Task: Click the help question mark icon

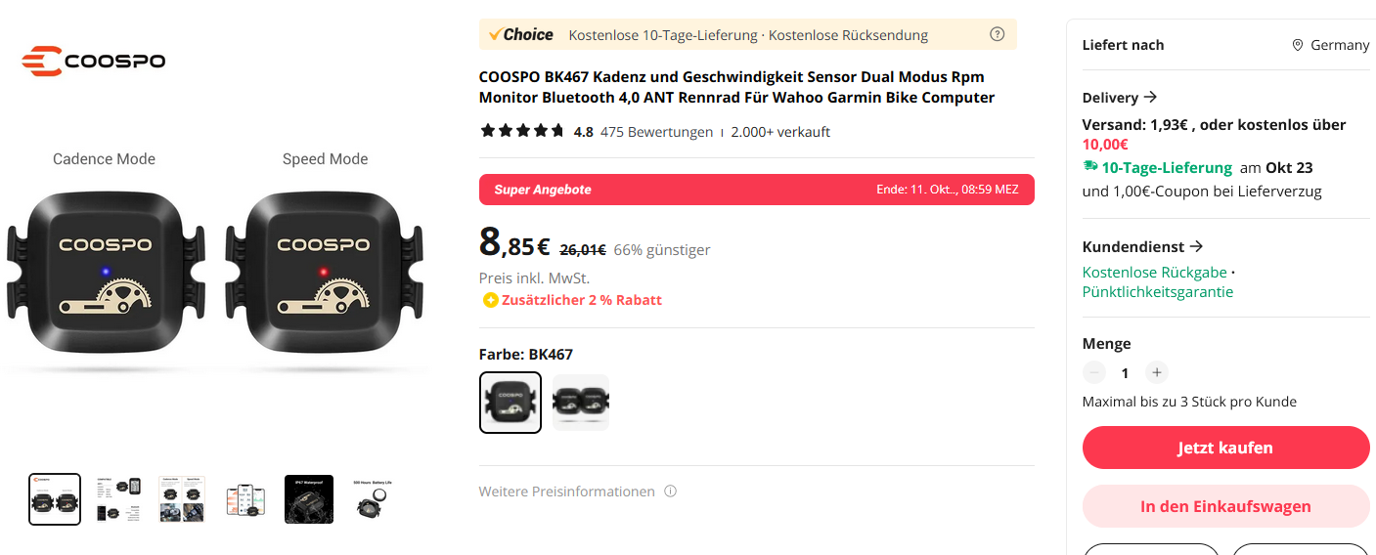Action: point(997,34)
